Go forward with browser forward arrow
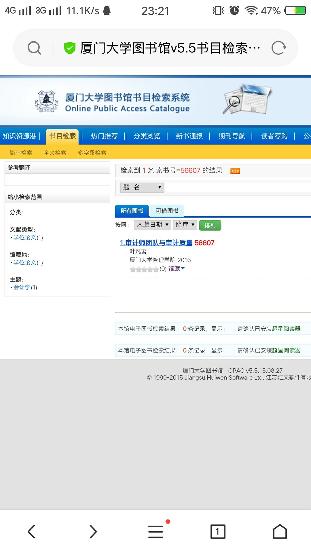The image size is (311, 553). (93, 531)
